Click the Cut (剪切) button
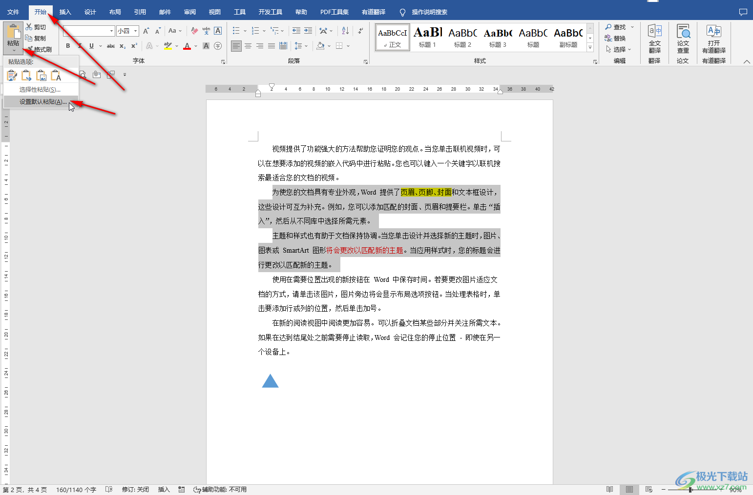This screenshot has height=495, width=753. pyautogui.click(x=36, y=27)
